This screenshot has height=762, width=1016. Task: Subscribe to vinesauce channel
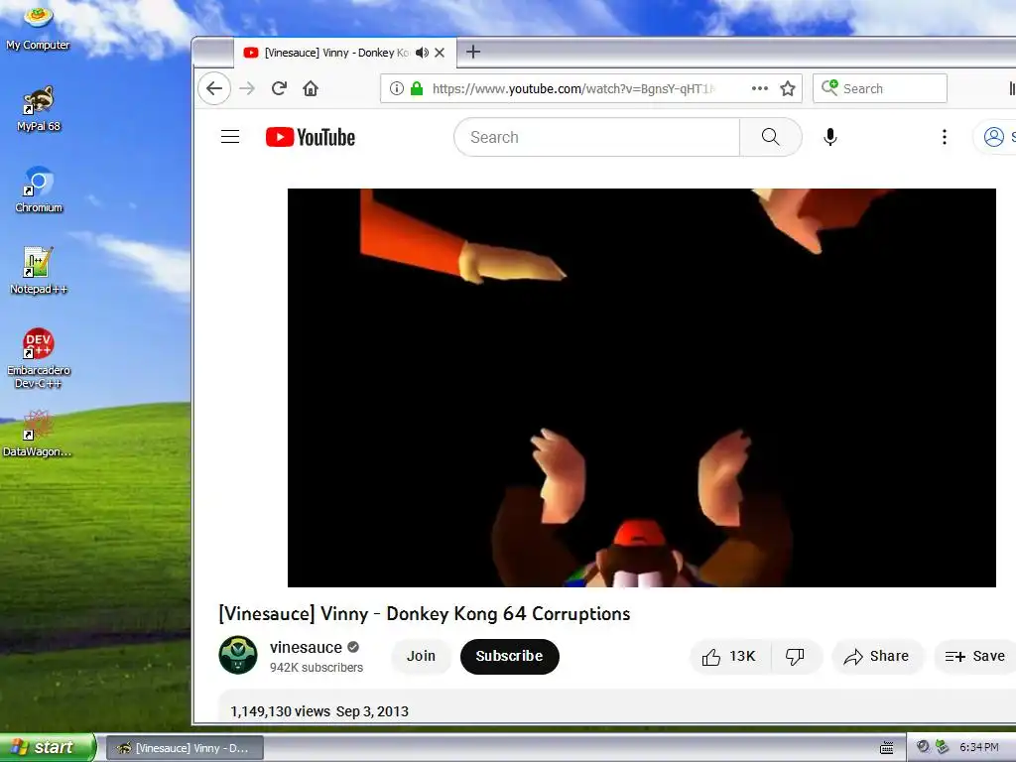tap(509, 657)
